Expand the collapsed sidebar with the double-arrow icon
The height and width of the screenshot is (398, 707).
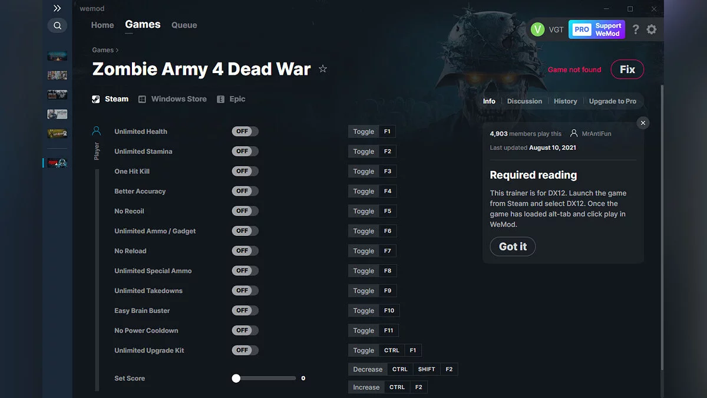pyautogui.click(x=57, y=8)
